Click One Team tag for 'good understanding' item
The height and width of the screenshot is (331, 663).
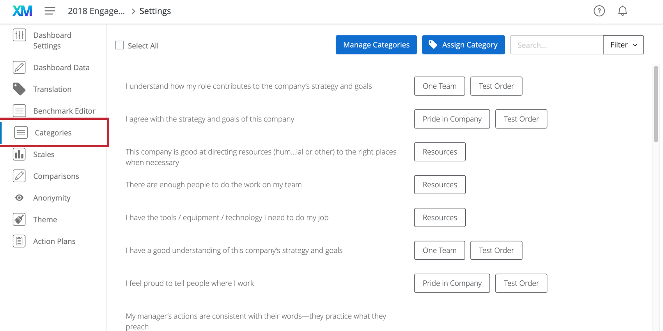tap(440, 250)
